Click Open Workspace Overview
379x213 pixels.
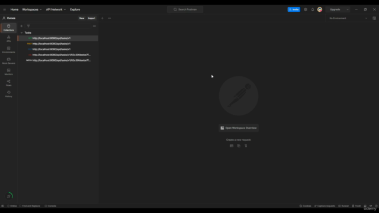(x=239, y=128)
